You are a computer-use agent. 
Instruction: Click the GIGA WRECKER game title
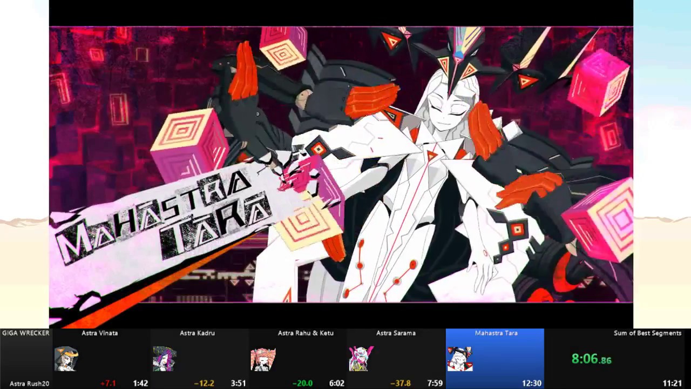pos(25,333)
